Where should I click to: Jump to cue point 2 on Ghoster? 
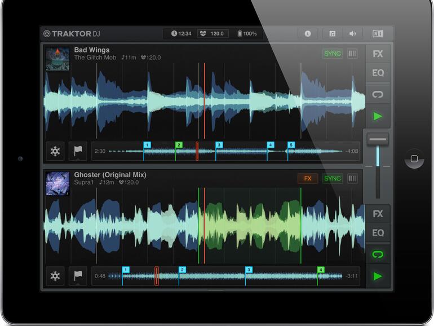[x=182, y=270]
